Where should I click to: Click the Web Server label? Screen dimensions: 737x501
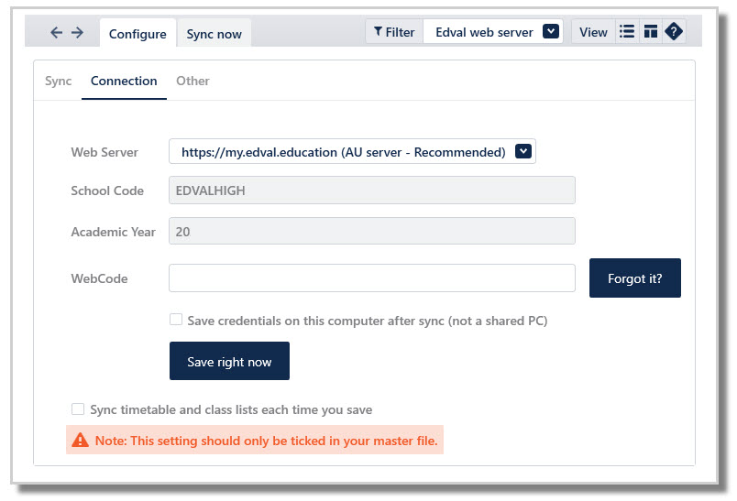pos(104,152)
